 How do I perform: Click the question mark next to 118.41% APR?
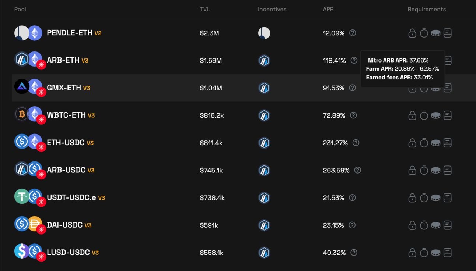point(354,60)
